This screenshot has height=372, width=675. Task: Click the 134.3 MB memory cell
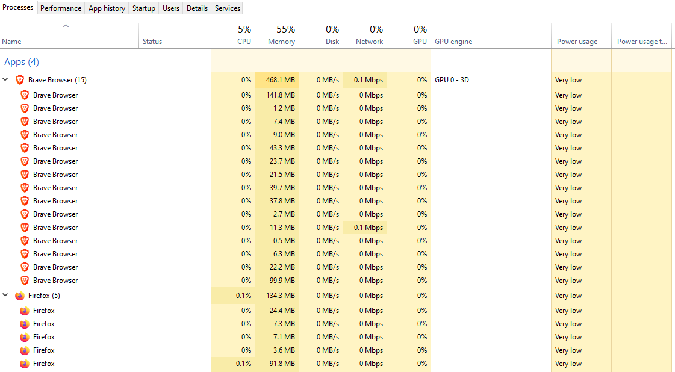277,296
